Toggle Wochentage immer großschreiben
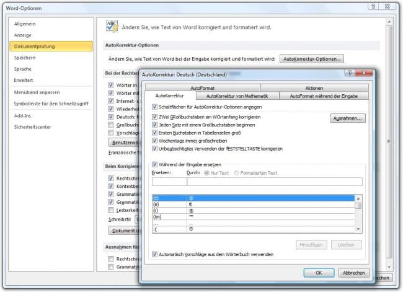This screenshot has width=403, height=292. [x=154, y=141]
